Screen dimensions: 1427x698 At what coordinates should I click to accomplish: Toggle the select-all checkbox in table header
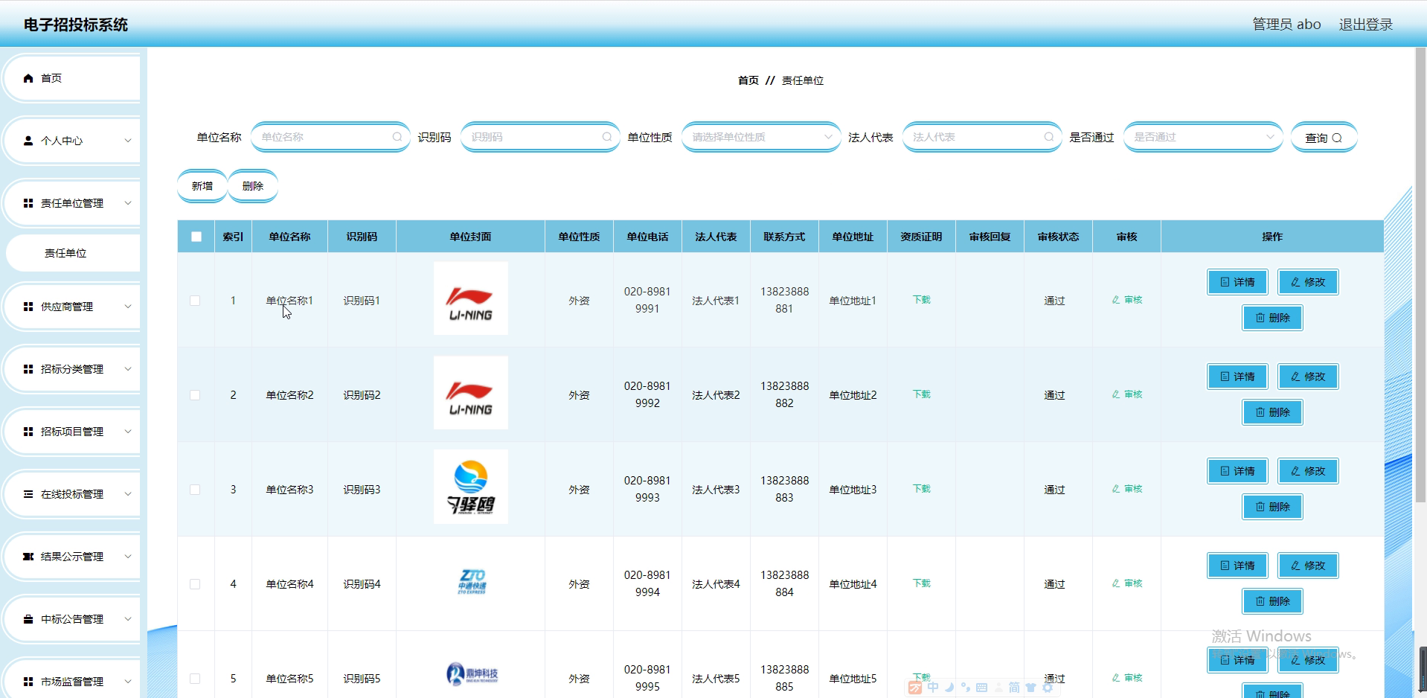[x=196, y=237]
